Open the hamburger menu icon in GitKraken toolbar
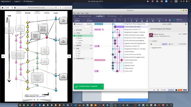This screenshot has width=191, height=107. pos(170,20)
